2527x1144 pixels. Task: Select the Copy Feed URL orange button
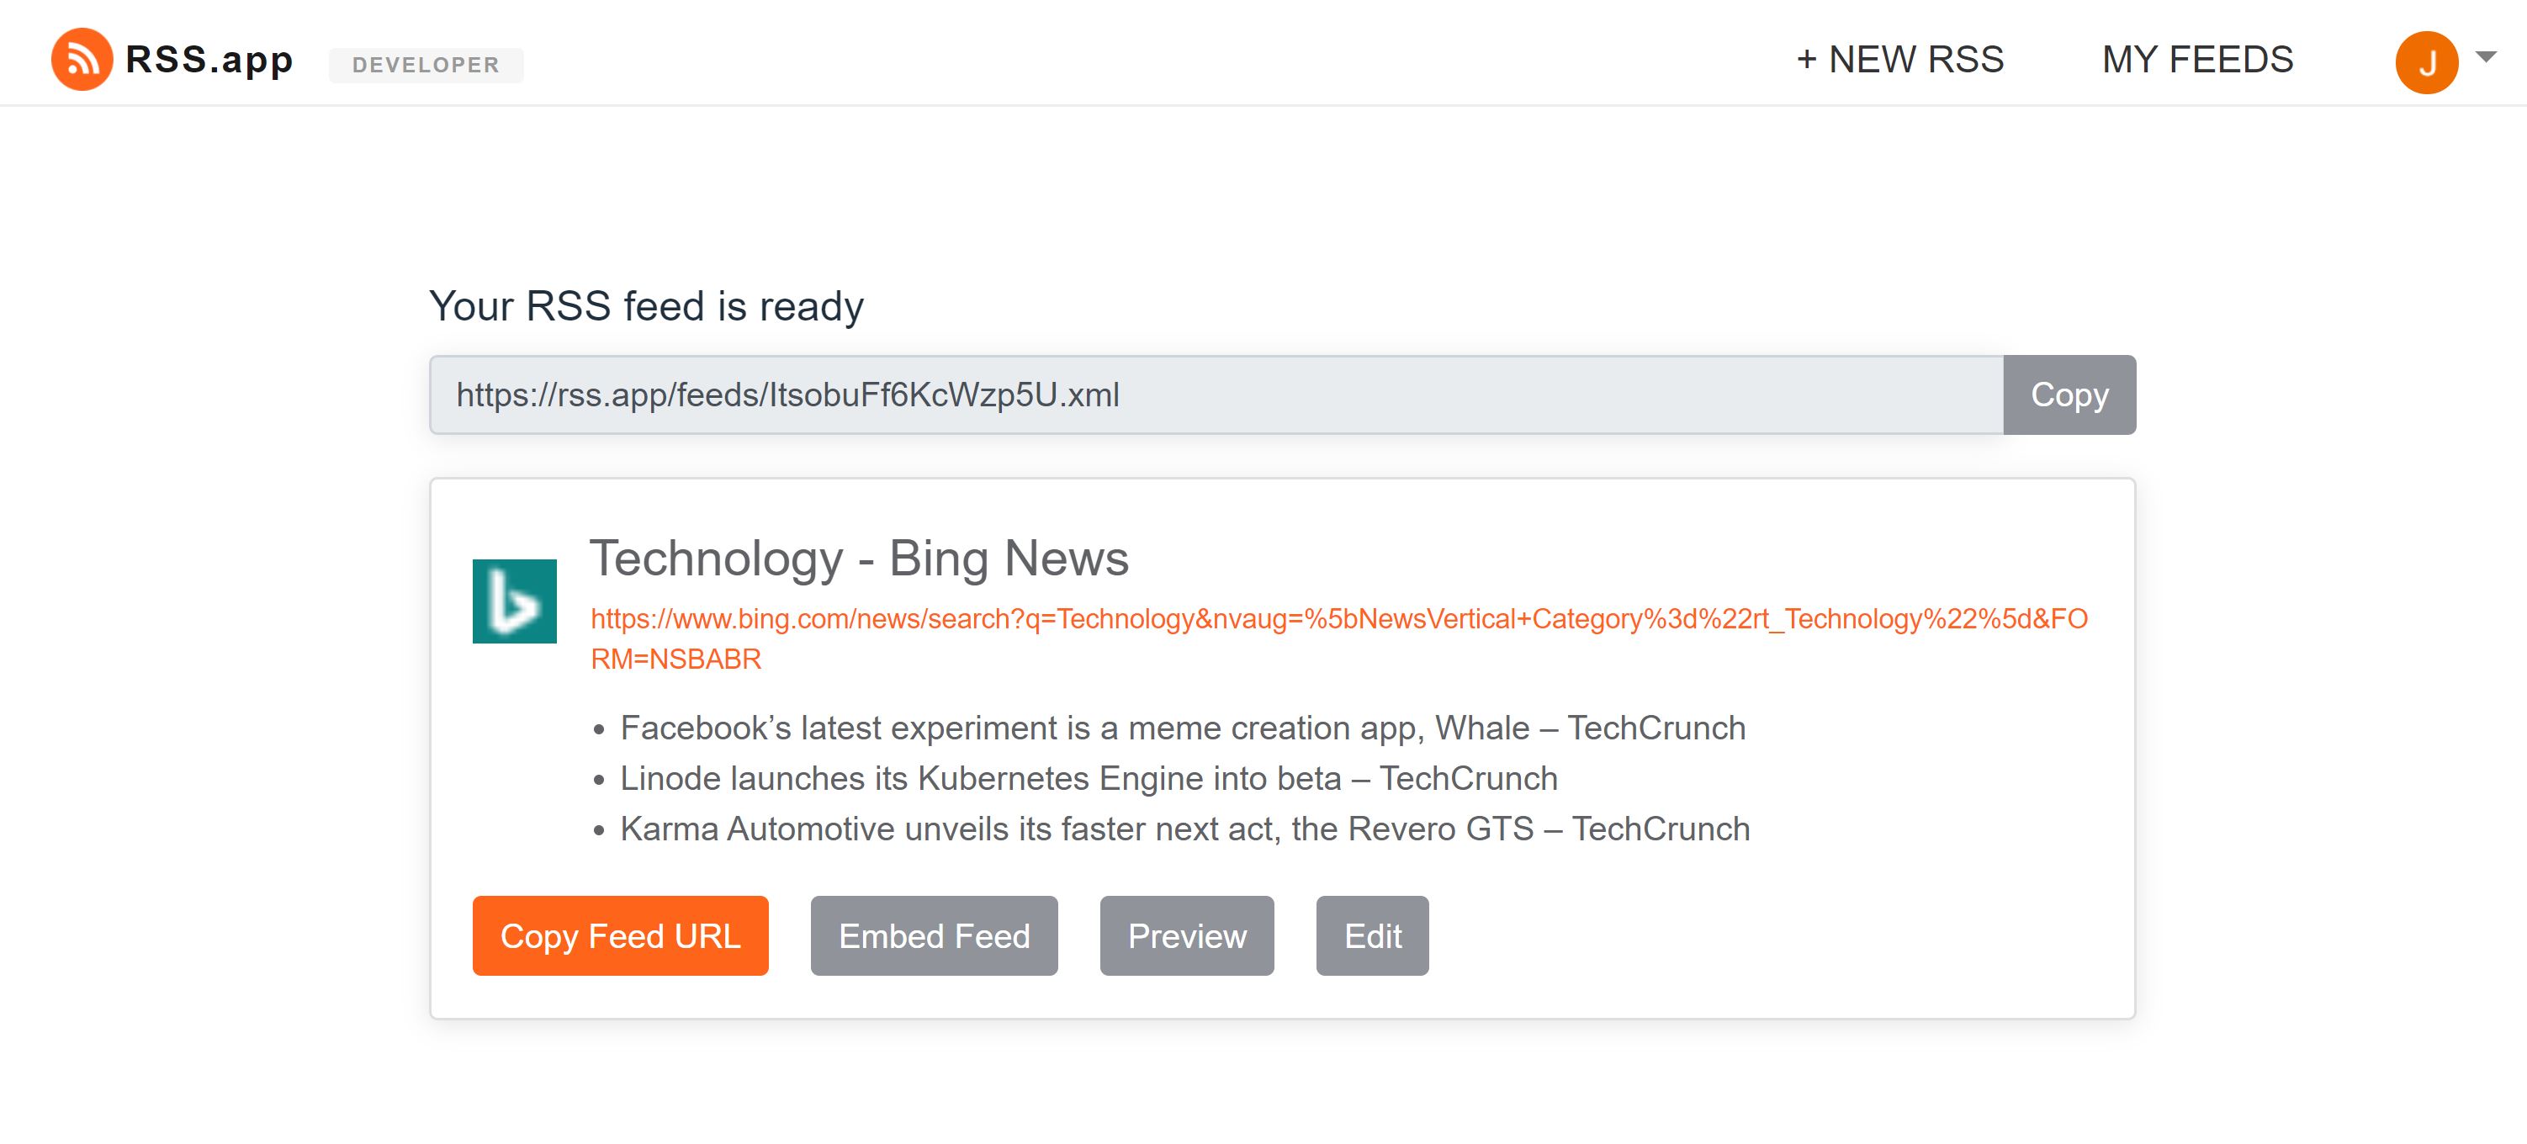point(620,935)
